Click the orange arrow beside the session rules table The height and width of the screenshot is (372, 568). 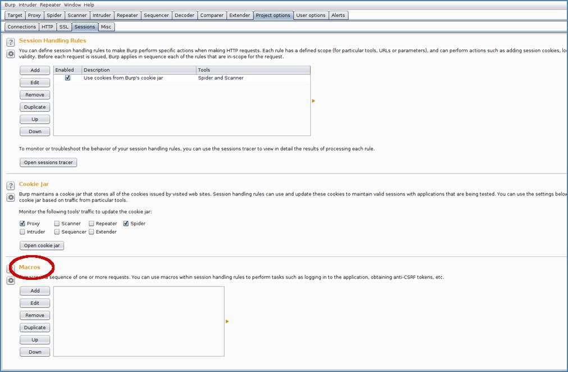(313, 101)
